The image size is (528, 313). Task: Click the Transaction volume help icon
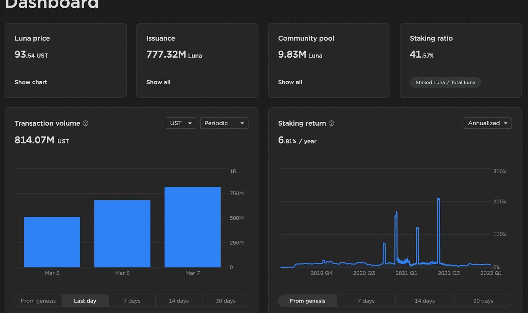[85, 123]
